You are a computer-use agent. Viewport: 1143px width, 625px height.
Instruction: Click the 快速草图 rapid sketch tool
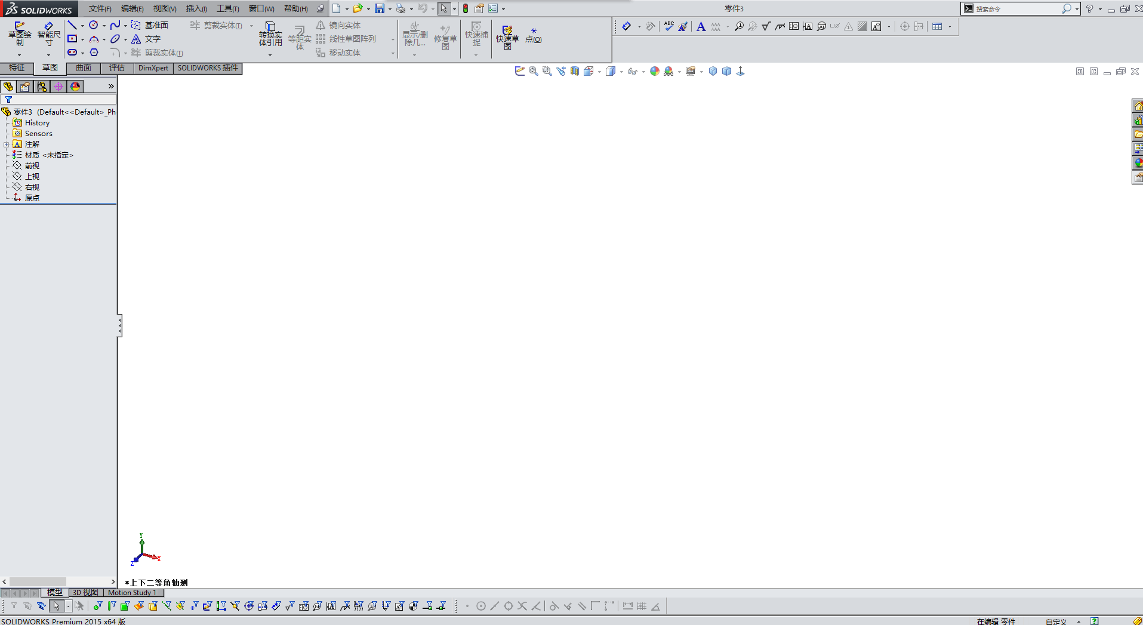[x=507, y=37]
